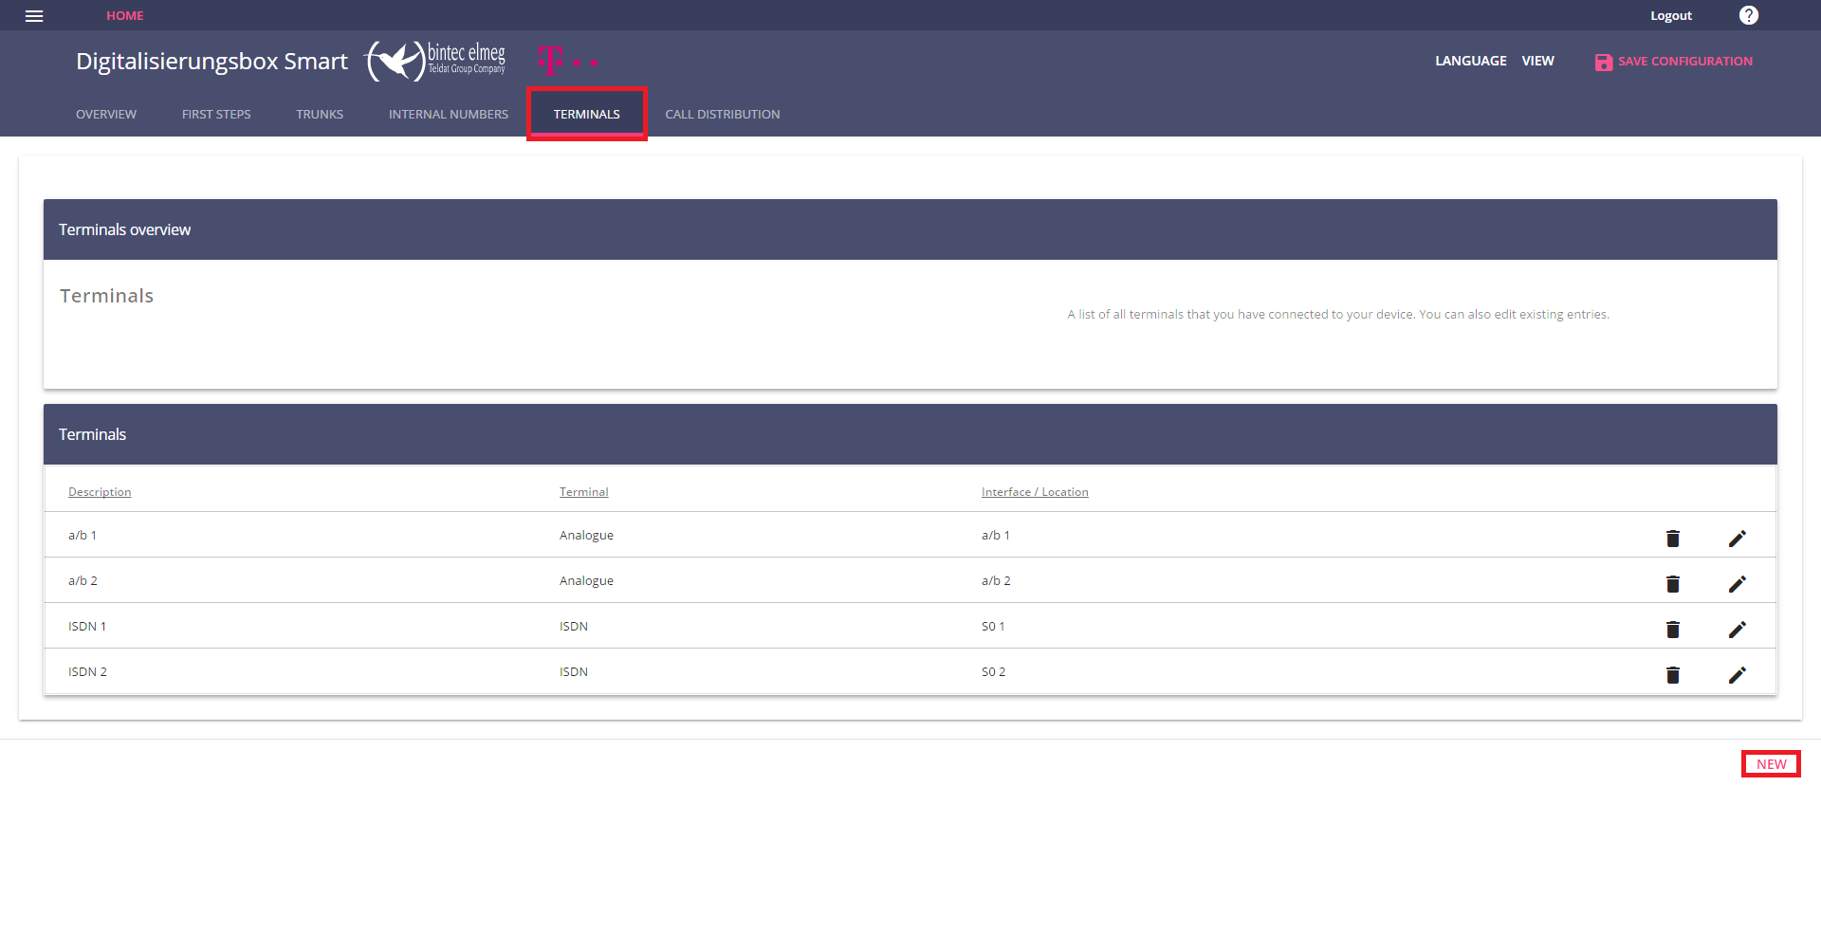Click the Save Configuration floppy icon
The image size is (1821, 933).
point(1603,62)
